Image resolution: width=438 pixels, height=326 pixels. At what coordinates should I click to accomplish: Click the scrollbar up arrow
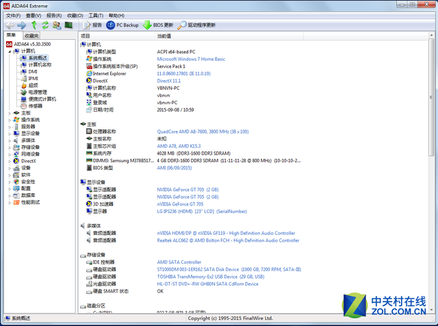click(431, 35)
